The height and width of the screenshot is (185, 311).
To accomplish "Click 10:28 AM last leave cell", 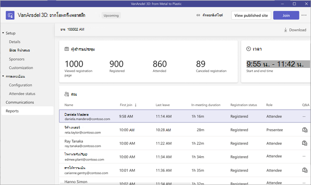I will click(163, 130).
